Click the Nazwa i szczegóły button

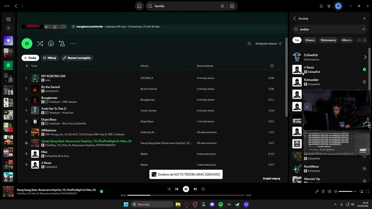point(77,58)
